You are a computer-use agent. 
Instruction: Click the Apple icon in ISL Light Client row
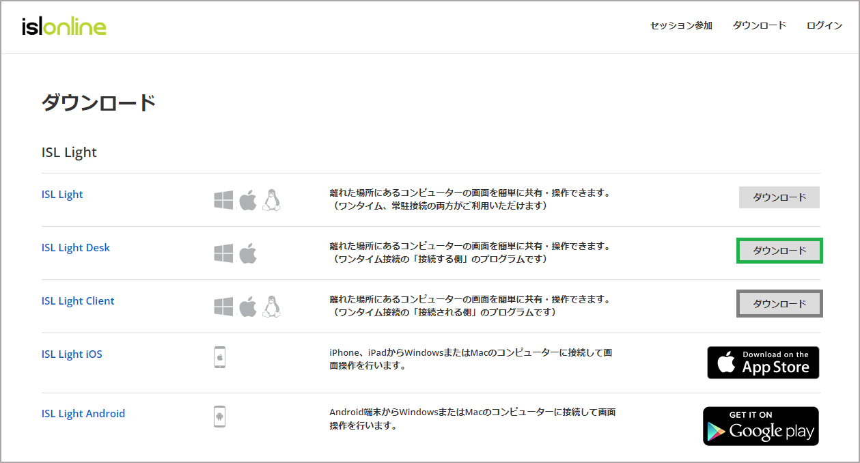pos(247,306)
